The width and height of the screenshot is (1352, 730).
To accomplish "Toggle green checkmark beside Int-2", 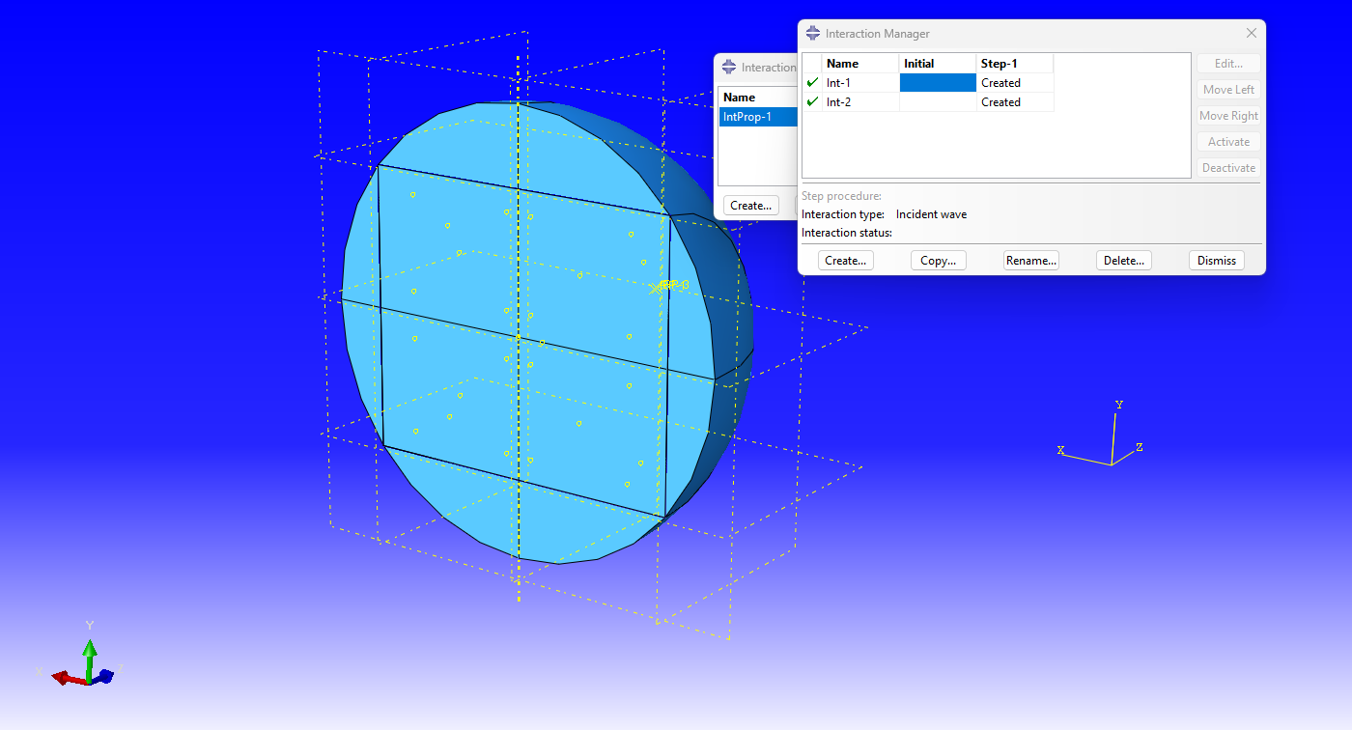I will pyautogui.click(x=812, y=102).
